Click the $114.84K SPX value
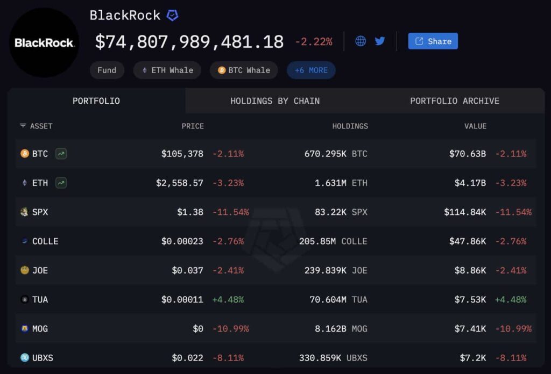 pyautogui.click(x=465, y=212)
